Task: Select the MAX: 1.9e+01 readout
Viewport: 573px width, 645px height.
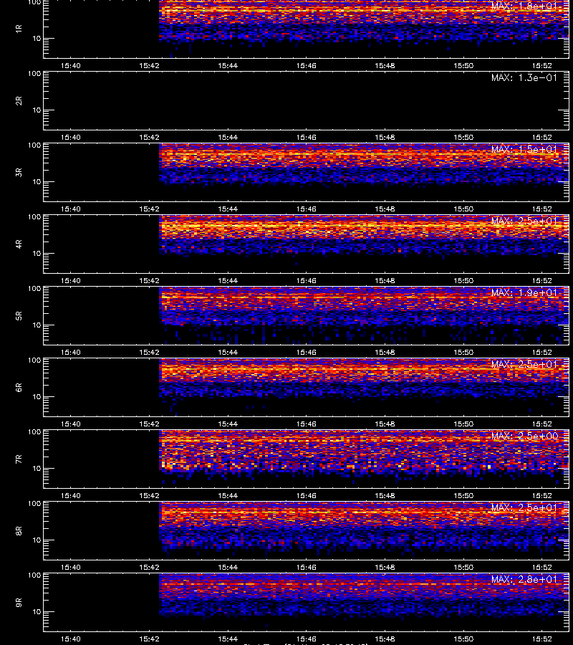Action: pos(524,292)
